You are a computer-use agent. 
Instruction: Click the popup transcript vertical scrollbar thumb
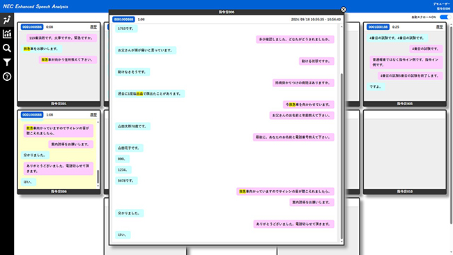(x=341, y=156)
